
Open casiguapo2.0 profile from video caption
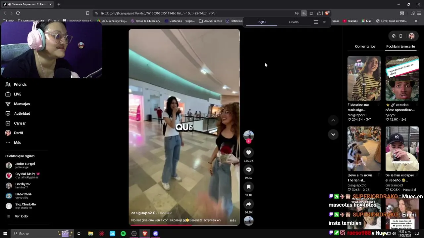point(143,213)
